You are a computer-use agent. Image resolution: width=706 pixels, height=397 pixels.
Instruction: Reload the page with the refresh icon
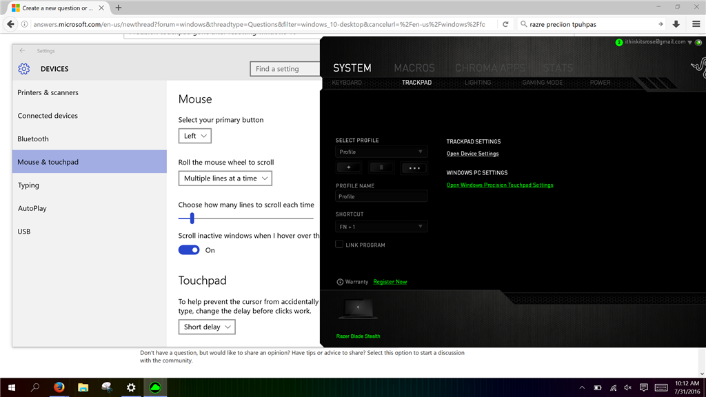(x=505, y=24)
